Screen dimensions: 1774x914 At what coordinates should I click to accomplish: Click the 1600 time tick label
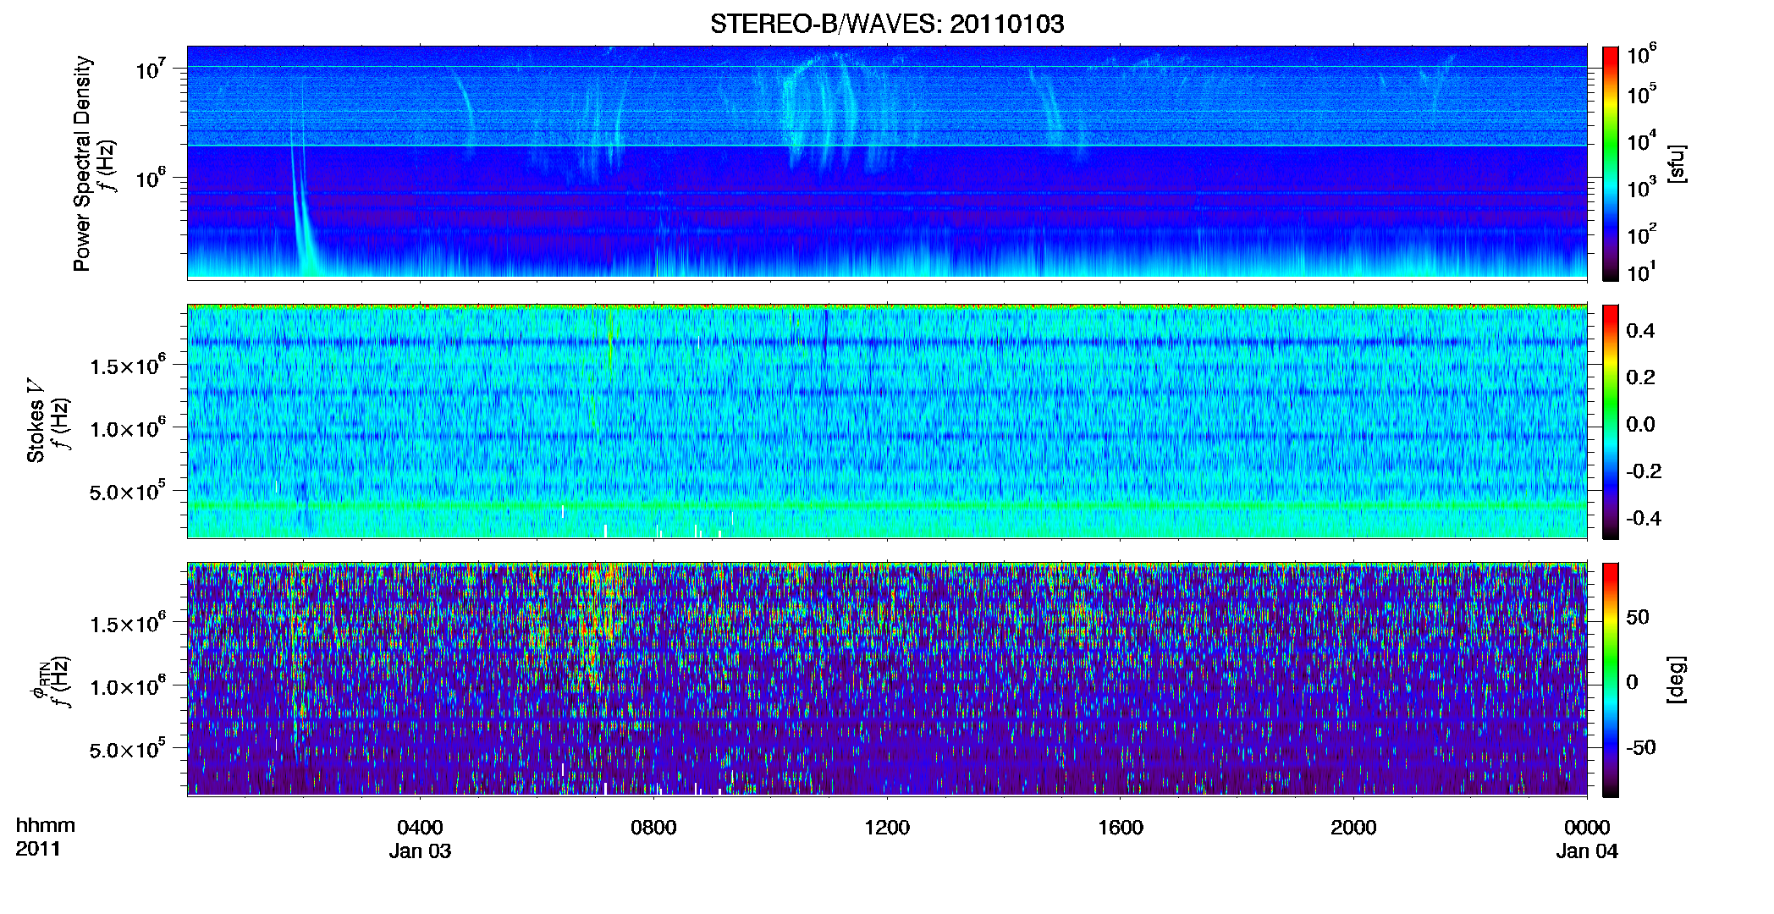[1121, 827]
